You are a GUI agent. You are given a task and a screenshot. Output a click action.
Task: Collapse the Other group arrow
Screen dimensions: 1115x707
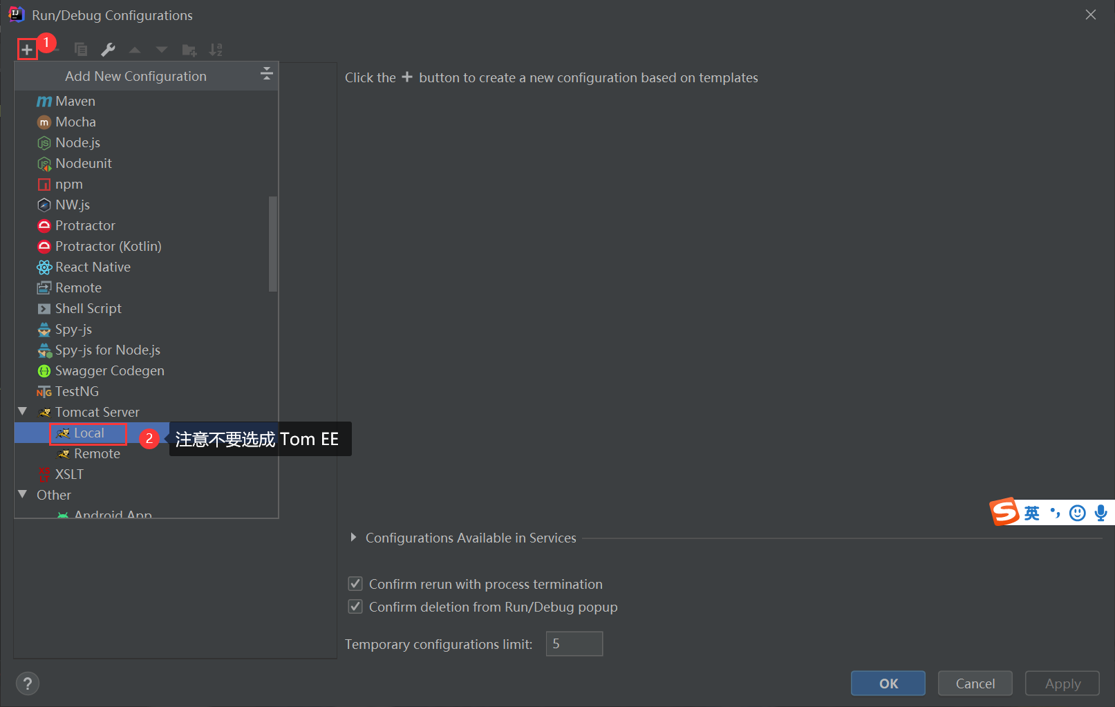click(23, 494)
